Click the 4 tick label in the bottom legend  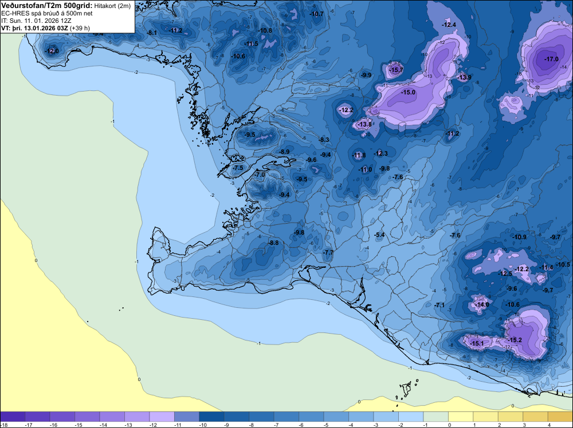click(x=549, y=425)
